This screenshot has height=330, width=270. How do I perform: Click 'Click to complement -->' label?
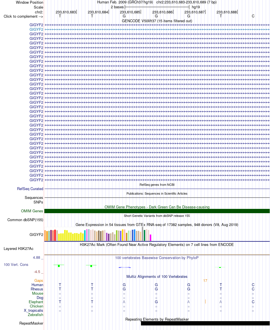pyautogui.click(x=23, y=17)
